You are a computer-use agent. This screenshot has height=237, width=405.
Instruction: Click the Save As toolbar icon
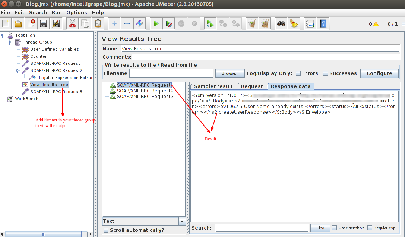56,24
